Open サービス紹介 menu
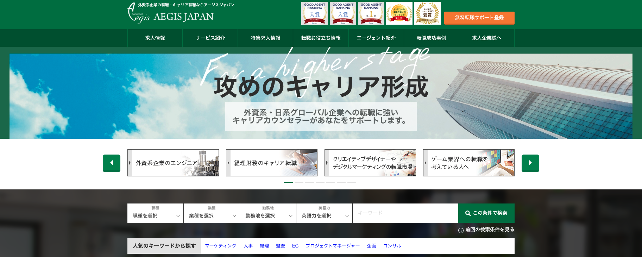642x257 pixels. coord(210,38)
